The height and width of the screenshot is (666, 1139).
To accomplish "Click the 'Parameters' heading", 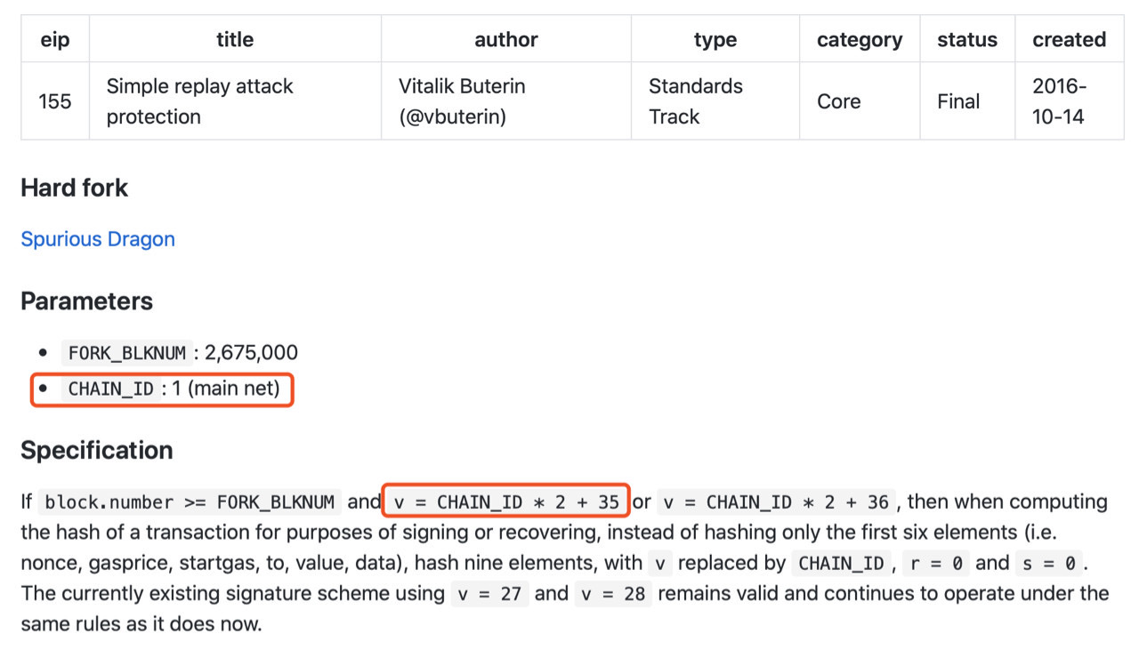I will pos(87,301).
